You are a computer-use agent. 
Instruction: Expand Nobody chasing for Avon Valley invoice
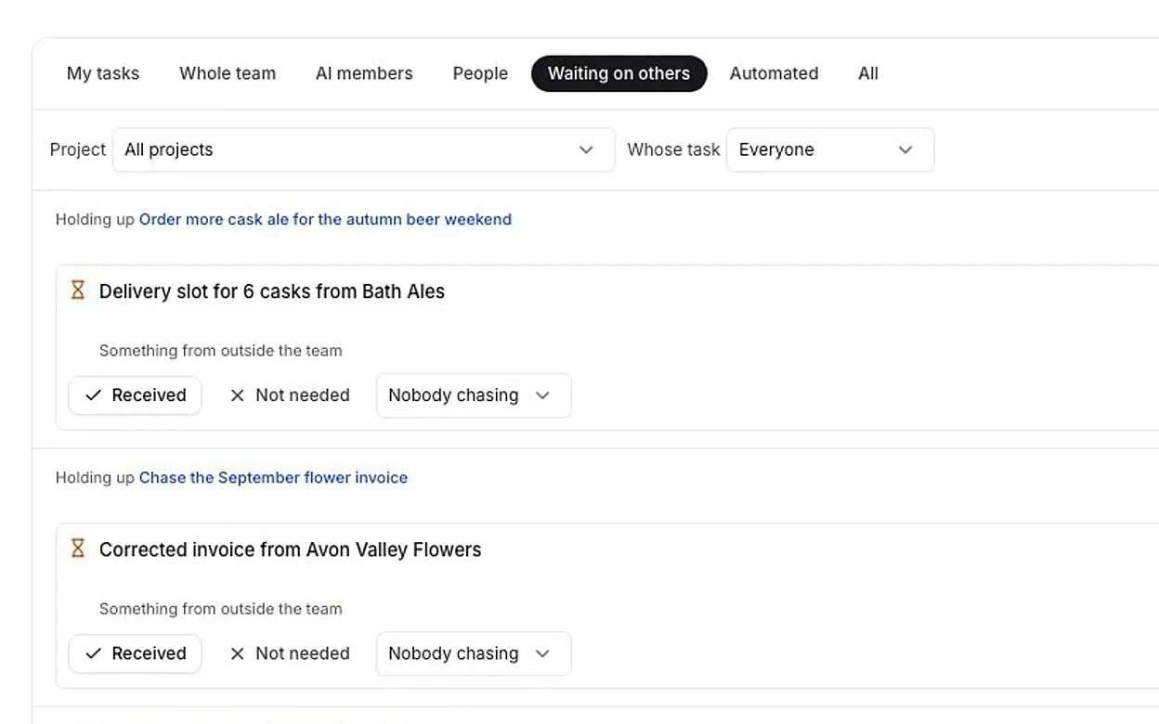click(x=474, y=653)
